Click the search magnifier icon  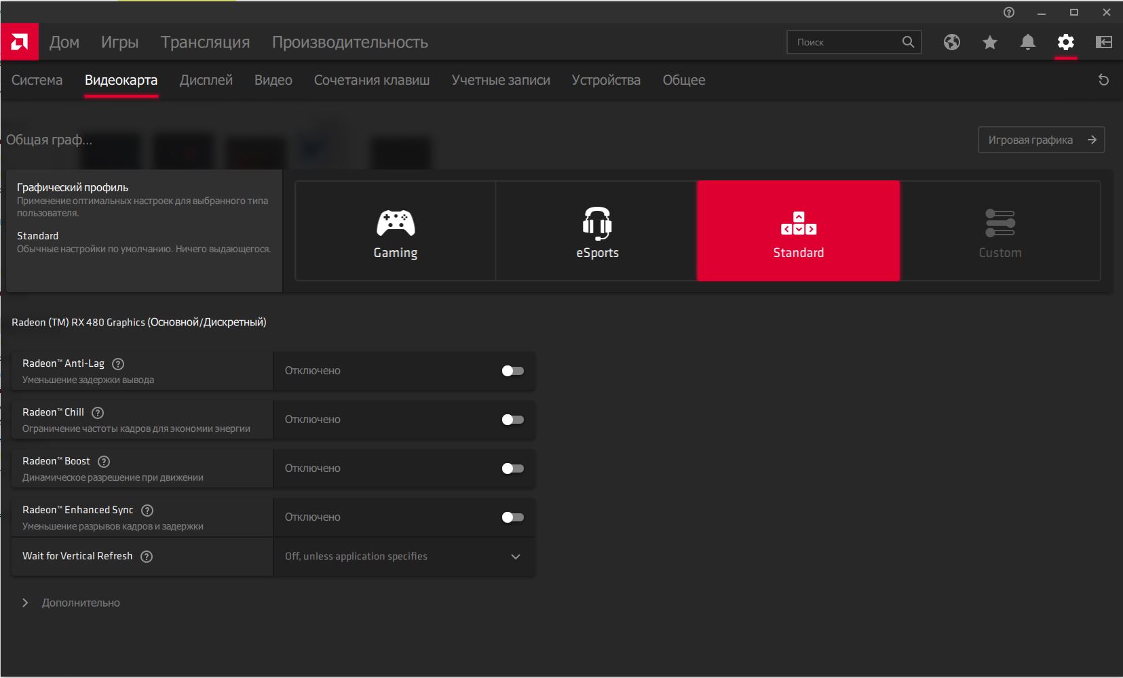pyautogui.click(x=908, y=42)
